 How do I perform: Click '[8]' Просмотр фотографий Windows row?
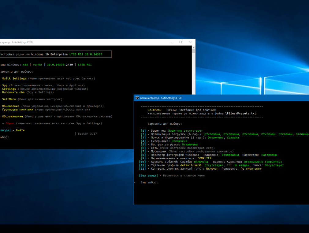click(x=209, y=155)
